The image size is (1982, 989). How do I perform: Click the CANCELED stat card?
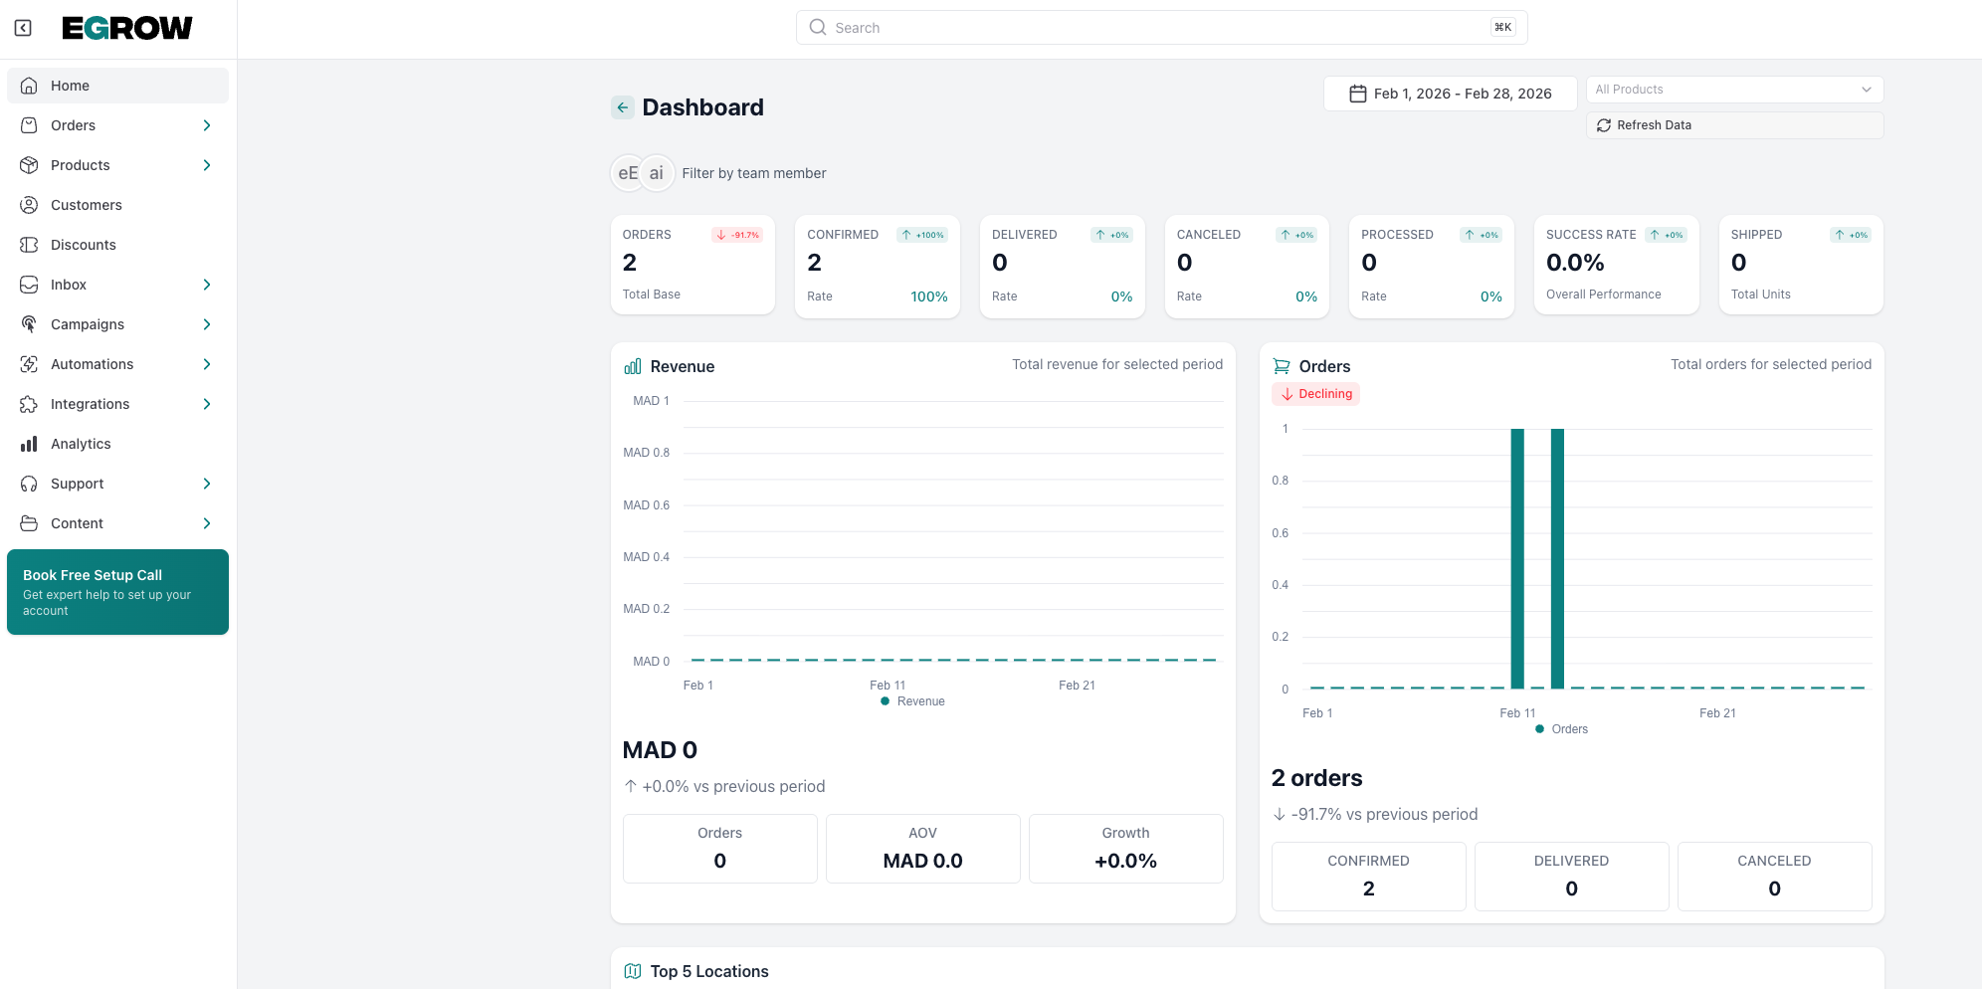[x=1247, y=267]
